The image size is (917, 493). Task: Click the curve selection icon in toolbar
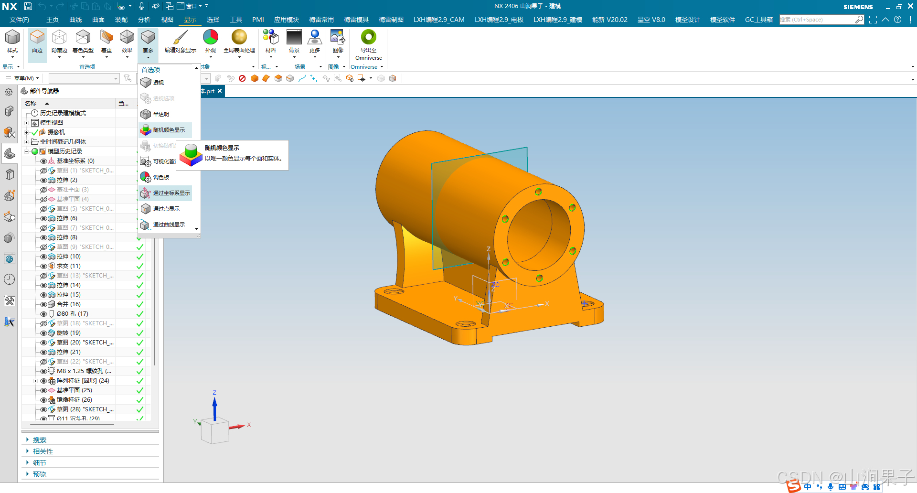(x=302, y=78)
